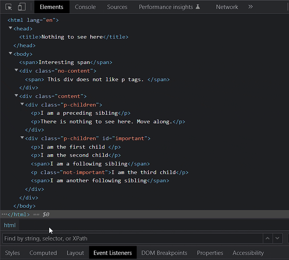Image resolution: width=289 pixels, height=260 pixels.
Task: Collapse the head element
Action: (11, 28)
